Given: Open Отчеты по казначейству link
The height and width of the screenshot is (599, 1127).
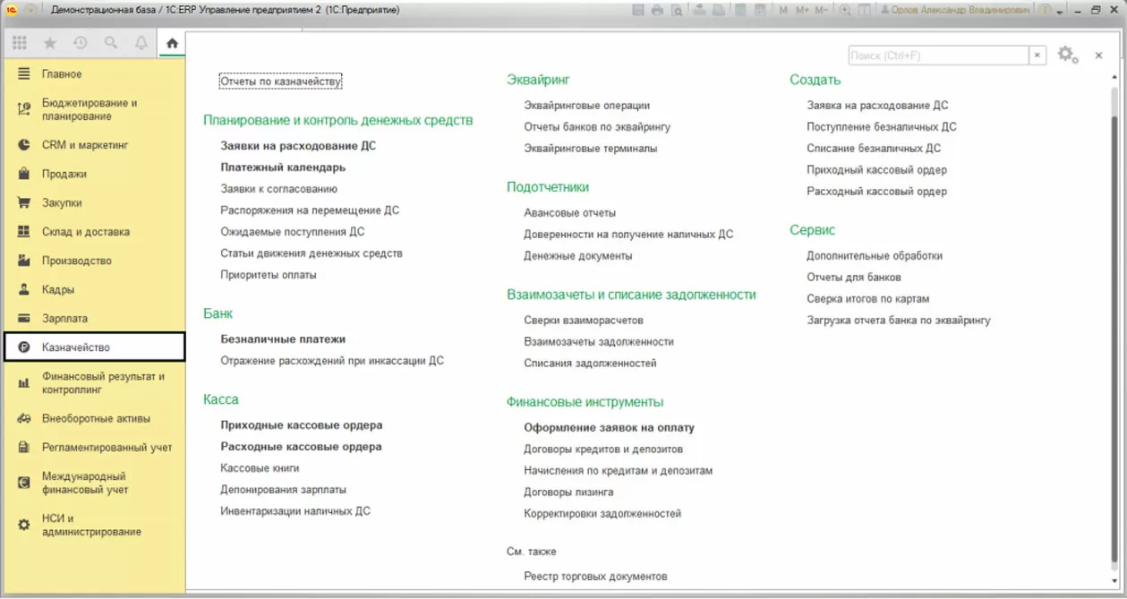Looking at the screenshot, I should point(281,81).
